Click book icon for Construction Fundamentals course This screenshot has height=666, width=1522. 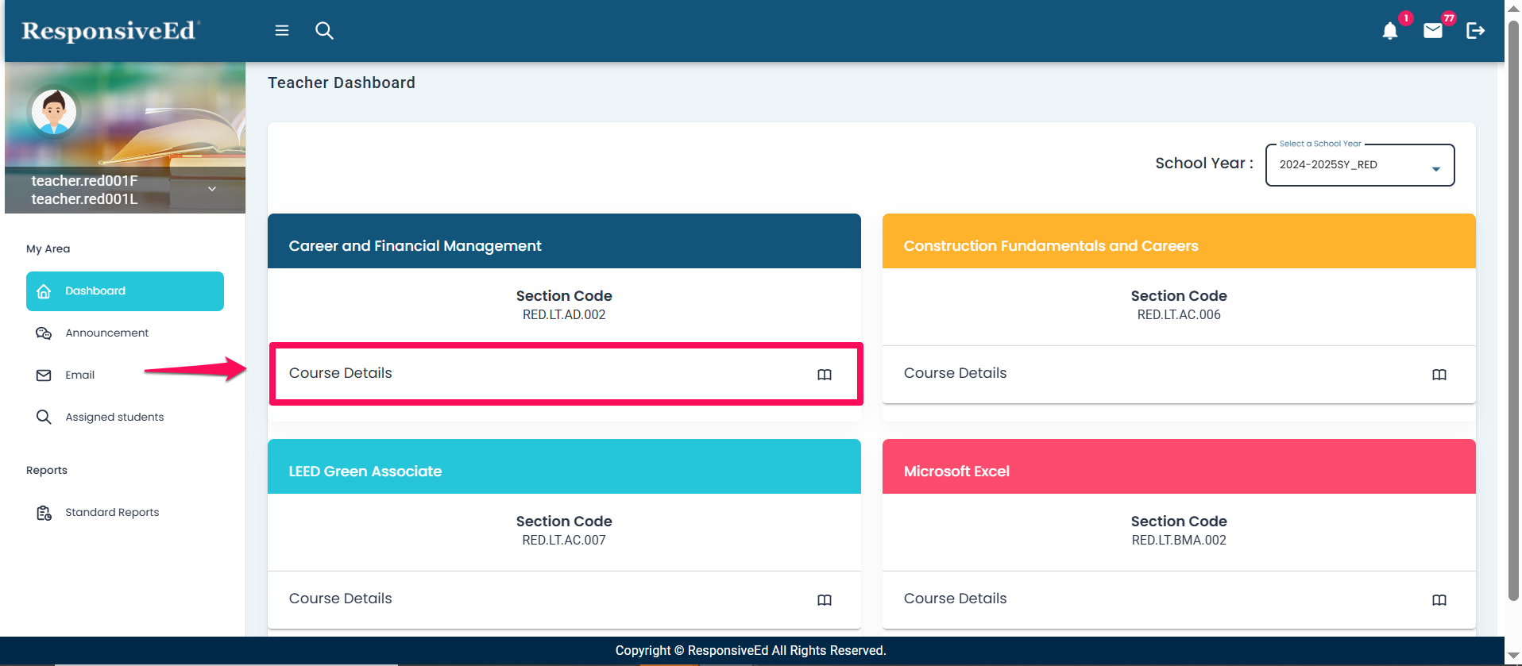1439,375
